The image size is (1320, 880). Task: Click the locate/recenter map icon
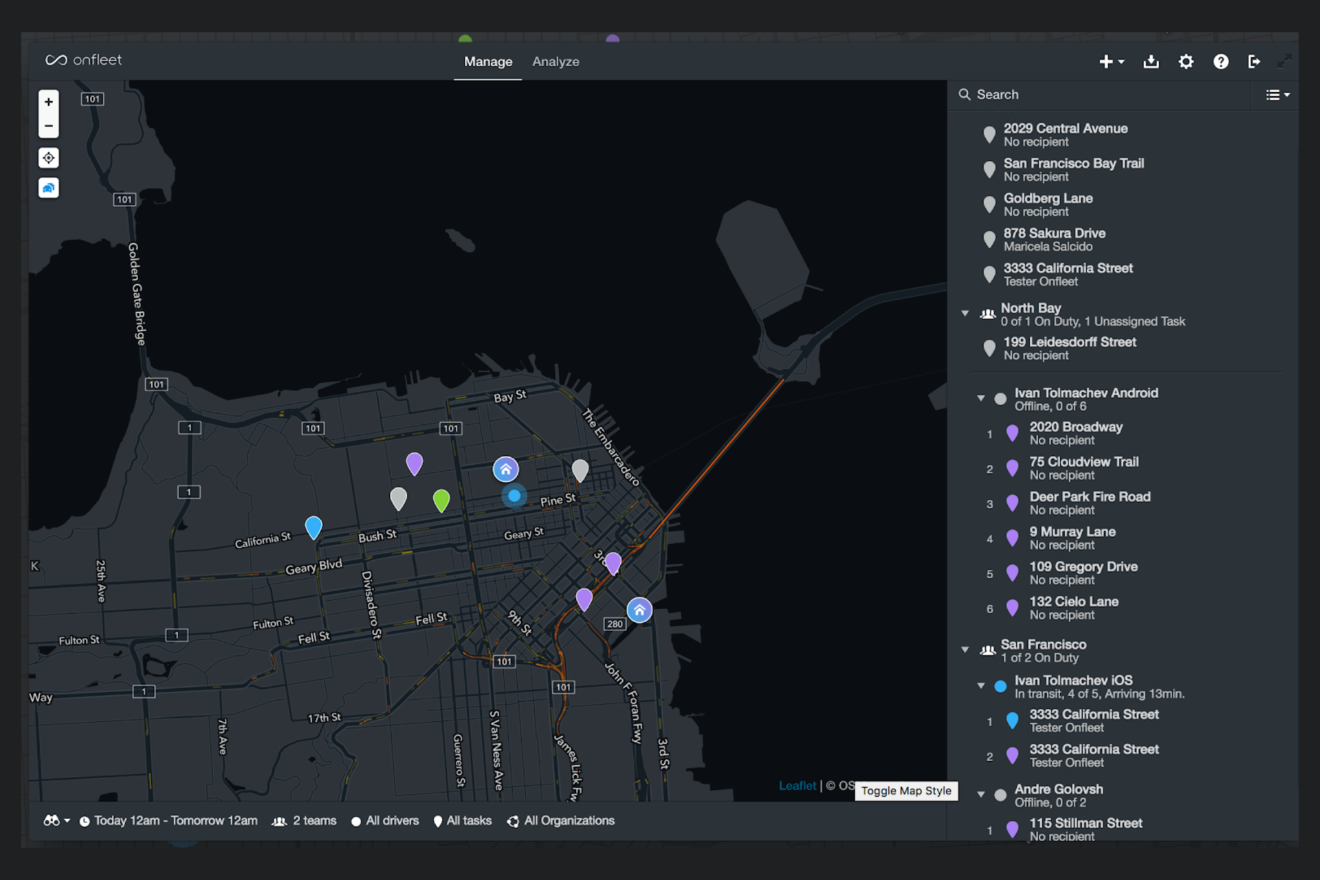tap(48, 158)
